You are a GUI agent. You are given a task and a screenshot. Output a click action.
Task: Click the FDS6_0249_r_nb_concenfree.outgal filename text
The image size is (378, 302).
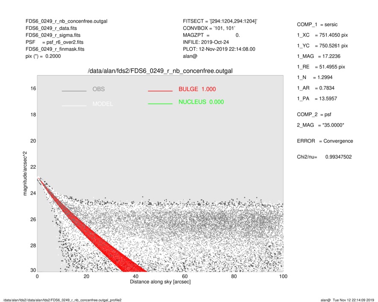pos(67,21)
